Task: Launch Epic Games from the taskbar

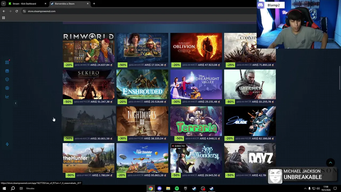Action: pos(185,189)
